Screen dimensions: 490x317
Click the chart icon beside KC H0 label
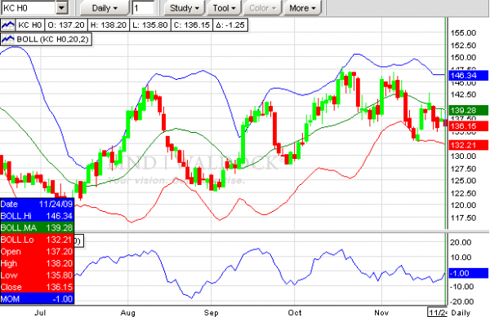(8, 25)
